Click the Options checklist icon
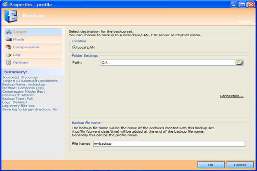Screen dimensions: 257x171 click(9, 63)
